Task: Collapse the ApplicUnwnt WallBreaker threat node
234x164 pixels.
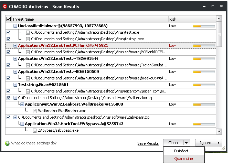Action: [x=22, y=105]
